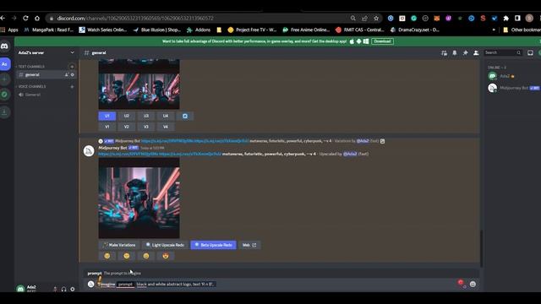Click the browser home icon
541x304 pixels.
37,18
